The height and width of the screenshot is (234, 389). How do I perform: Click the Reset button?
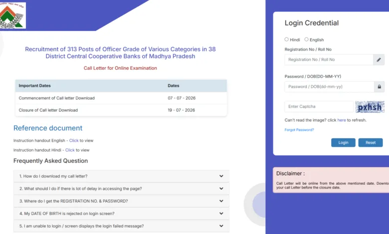click(x=371, y=142)
